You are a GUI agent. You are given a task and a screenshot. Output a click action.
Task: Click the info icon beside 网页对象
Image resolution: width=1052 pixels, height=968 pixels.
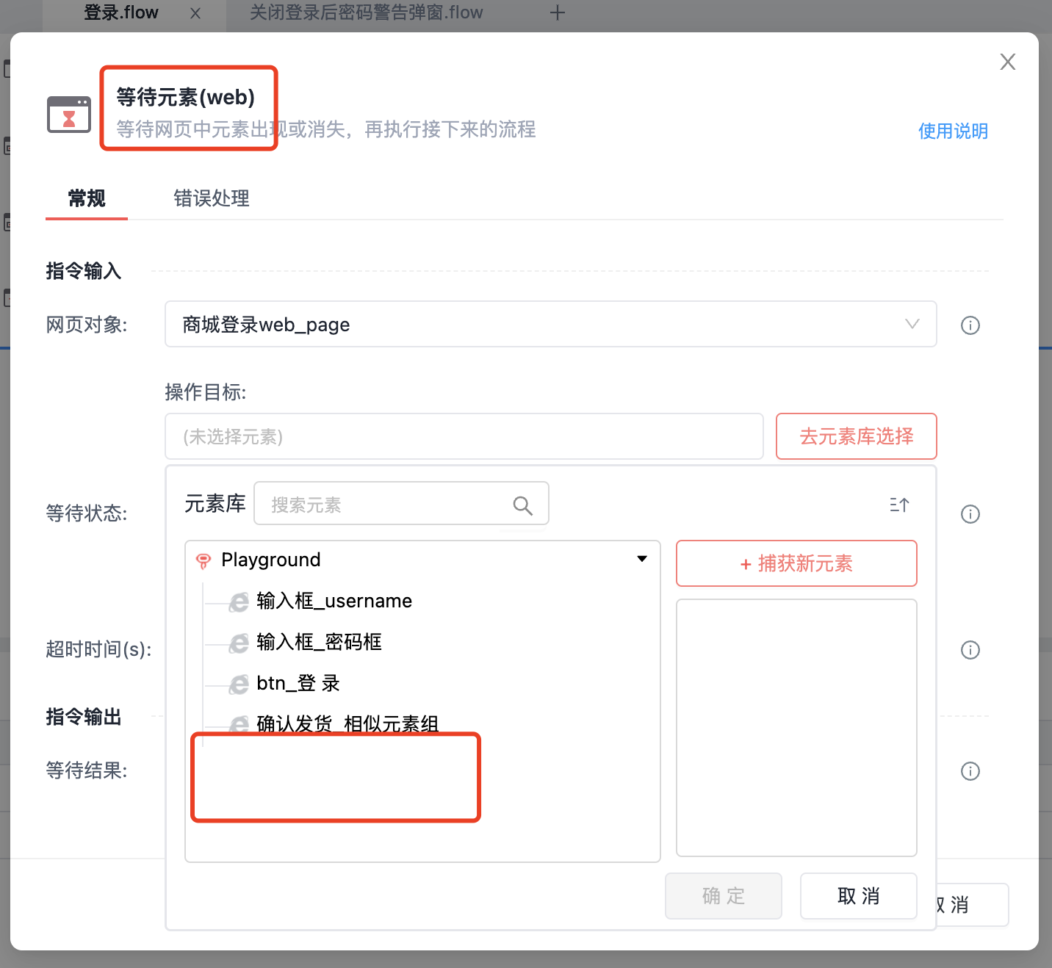click(x=970, y=325)
